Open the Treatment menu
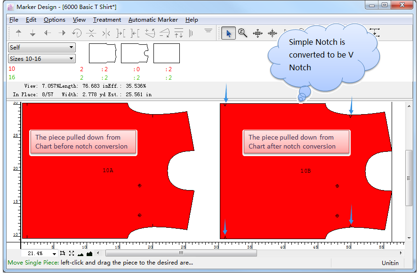This screenshot has height=274, width=418. (x=107, y=20)
